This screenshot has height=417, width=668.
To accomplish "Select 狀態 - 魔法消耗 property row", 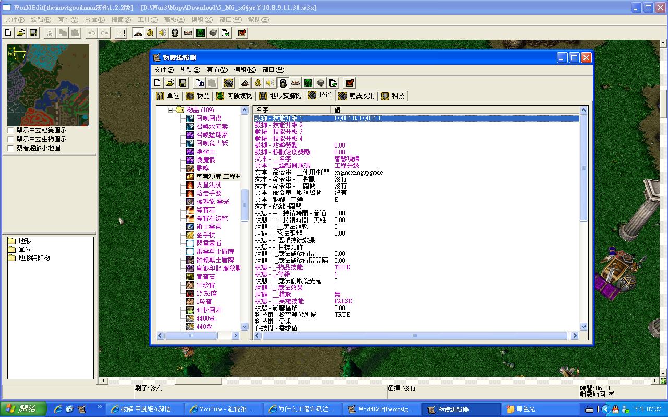I will 416,227.
